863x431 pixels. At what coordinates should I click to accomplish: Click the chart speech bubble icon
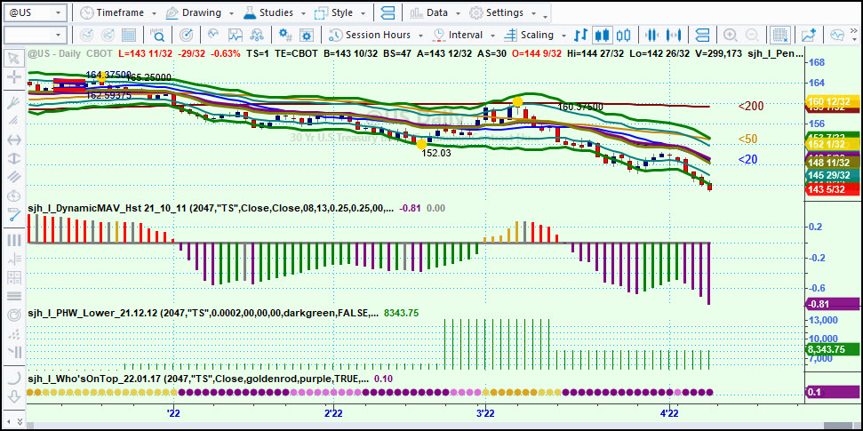tap(837, 36)
